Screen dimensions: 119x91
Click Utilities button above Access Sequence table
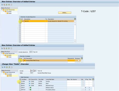pyautogui.click(x=65, y=13)
